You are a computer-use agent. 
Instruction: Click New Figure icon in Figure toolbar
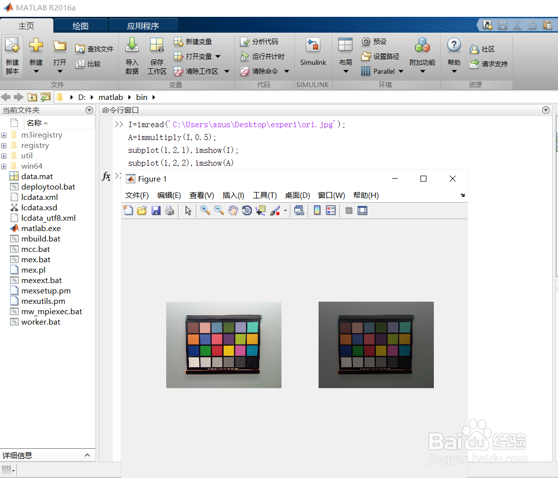click(x=128, y=211)
